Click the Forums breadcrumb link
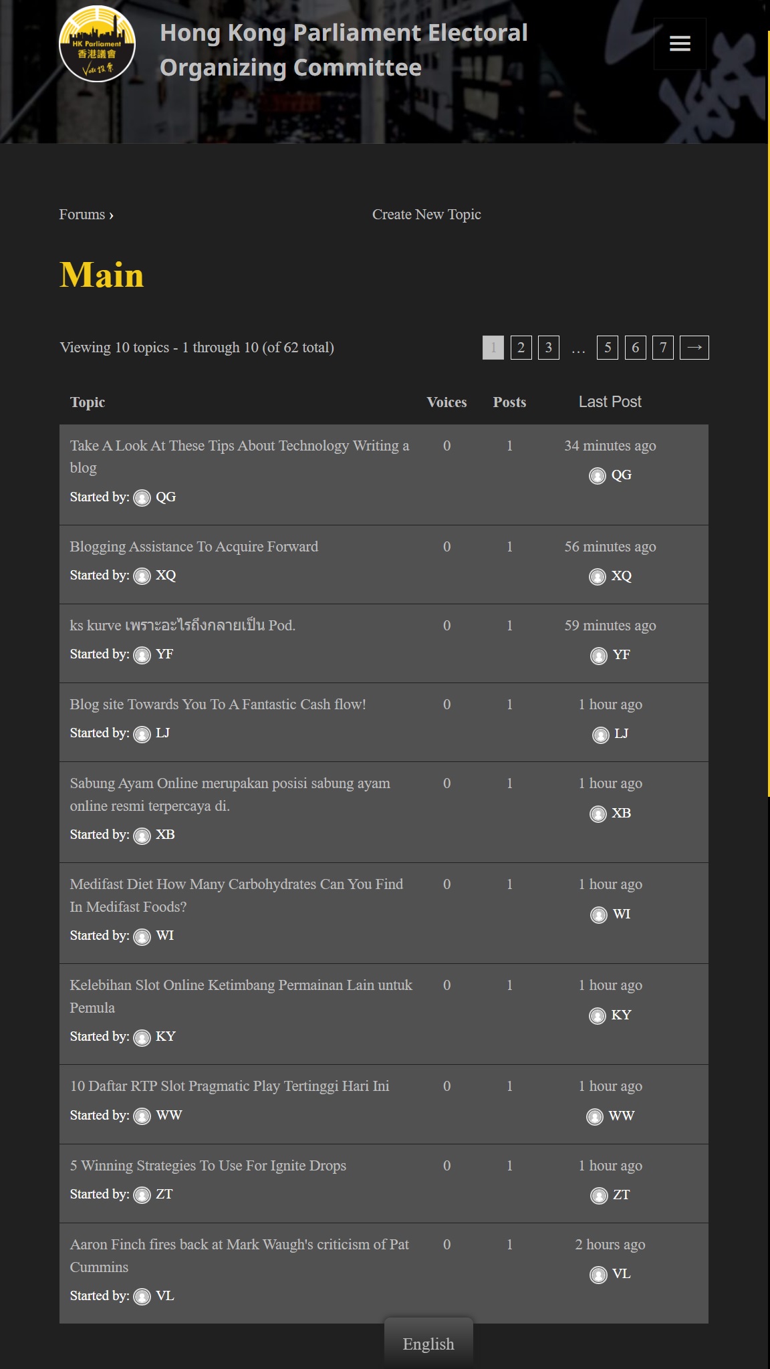The width and height of the screenshot is (770, 1369). (82, 215)
